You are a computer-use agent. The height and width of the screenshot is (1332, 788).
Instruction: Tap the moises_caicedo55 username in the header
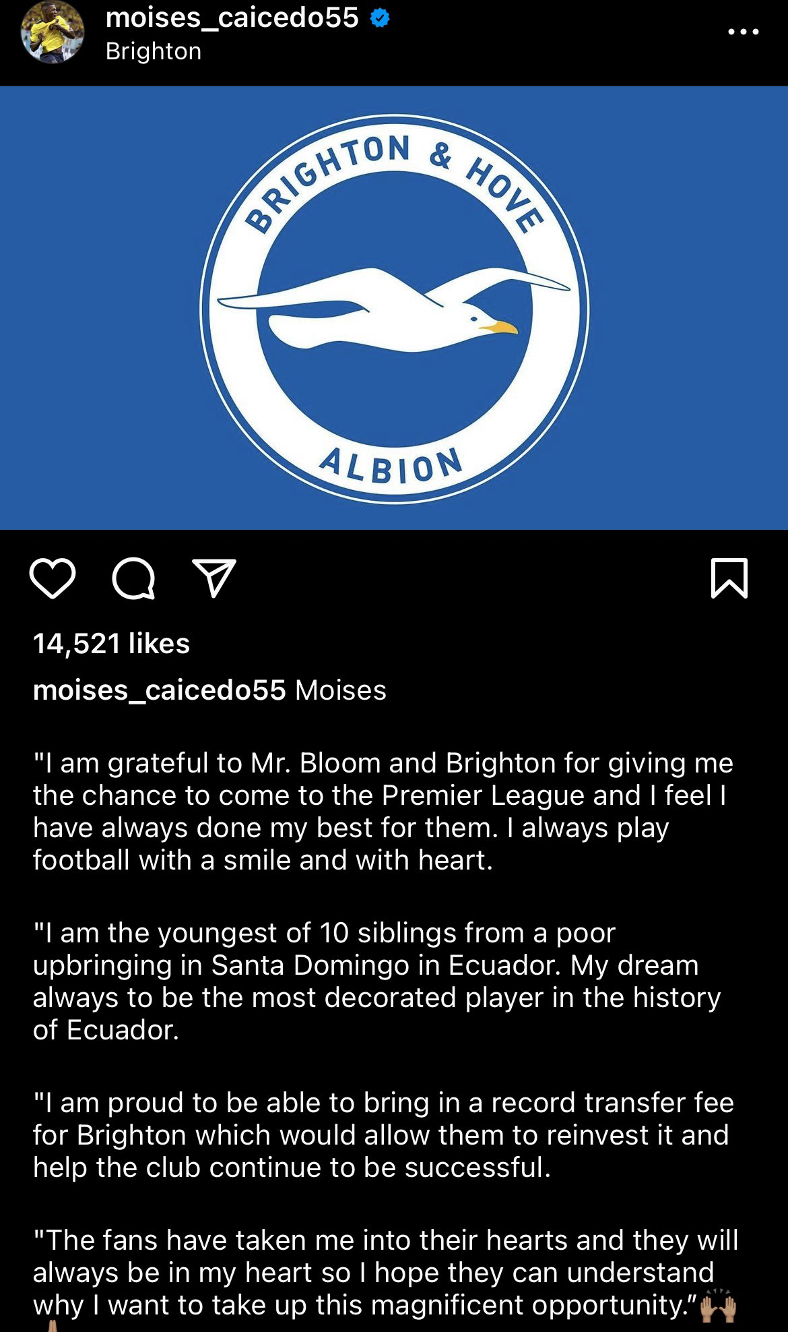[232, 18]
